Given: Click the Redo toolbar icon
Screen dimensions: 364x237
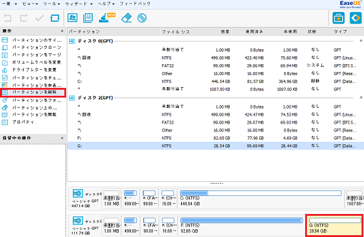Looking at the screenshot, I should click(x=24, y=18).
